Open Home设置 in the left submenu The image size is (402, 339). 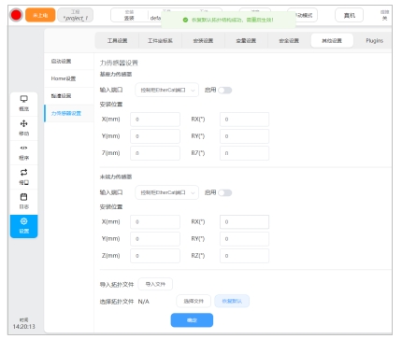click(69, 78)
